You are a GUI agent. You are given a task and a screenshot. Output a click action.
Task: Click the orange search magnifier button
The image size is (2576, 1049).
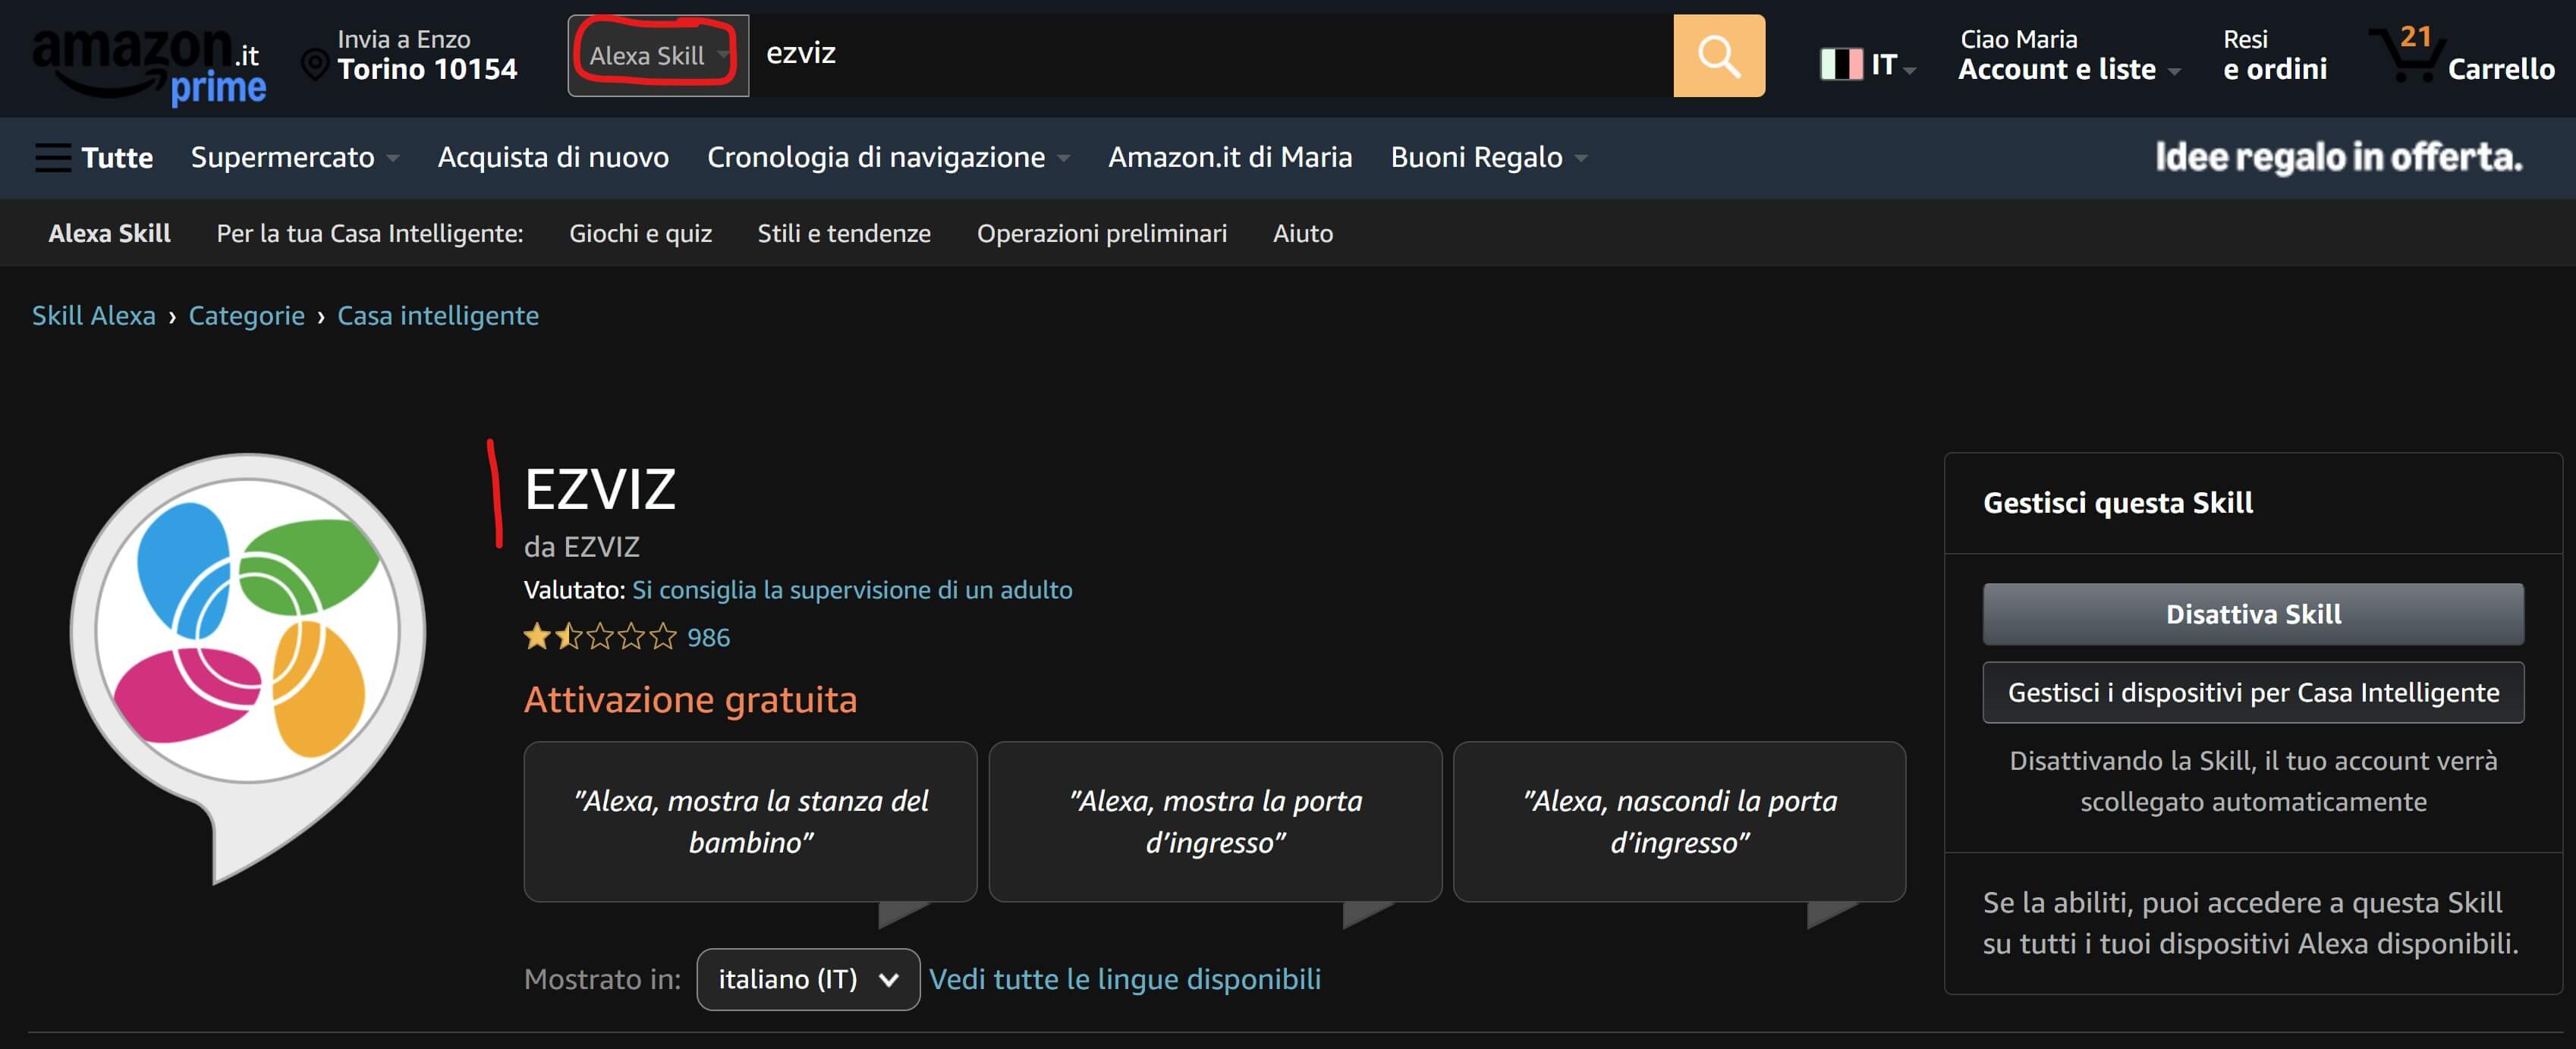point(1718,56)
